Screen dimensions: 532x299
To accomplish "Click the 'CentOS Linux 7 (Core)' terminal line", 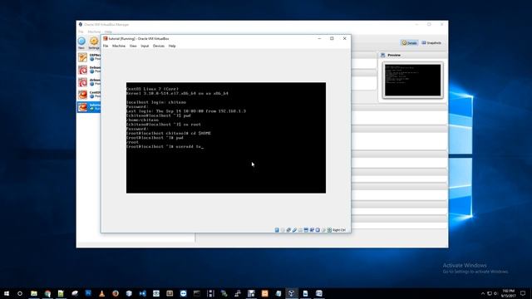I will point(152,89).
